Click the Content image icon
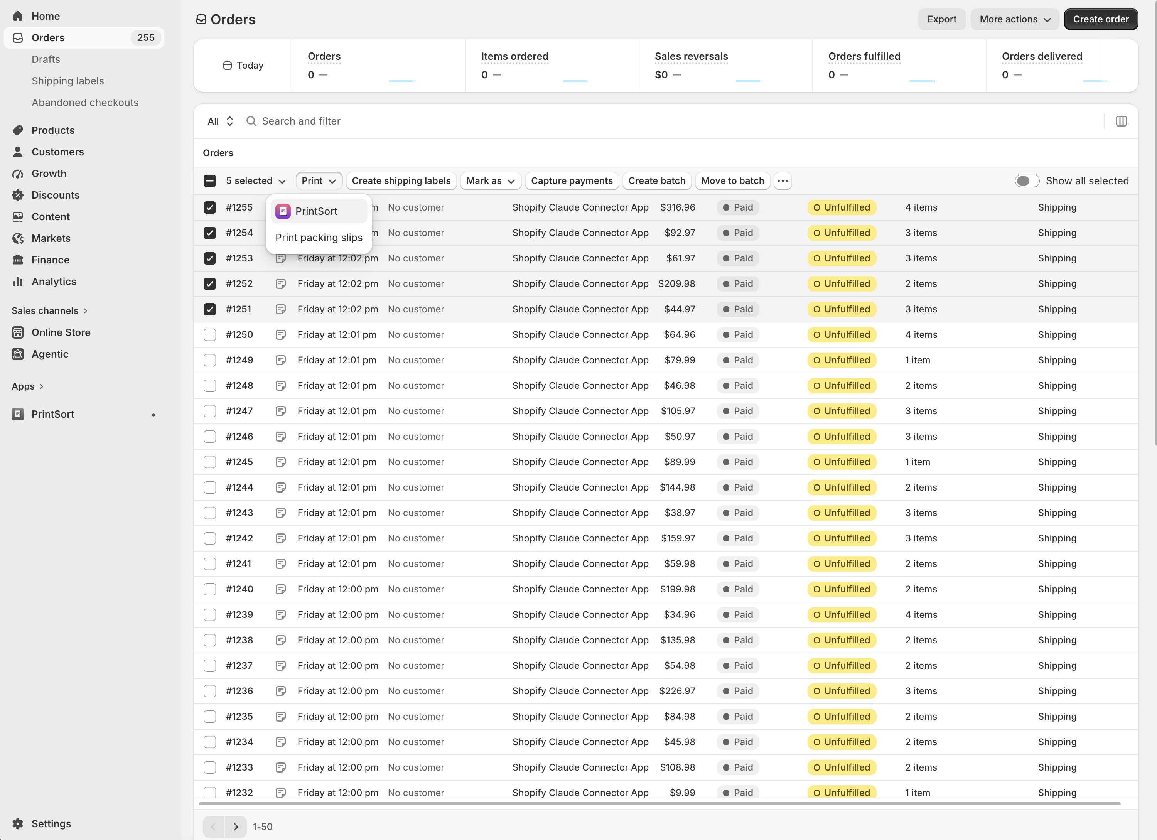1157x840 pixels. point(18,217)
